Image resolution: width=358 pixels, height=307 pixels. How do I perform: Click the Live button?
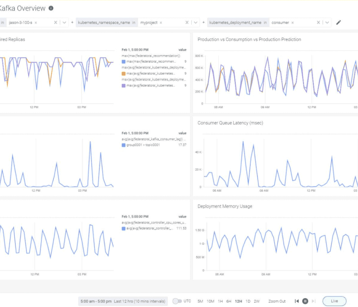[334, 301]
